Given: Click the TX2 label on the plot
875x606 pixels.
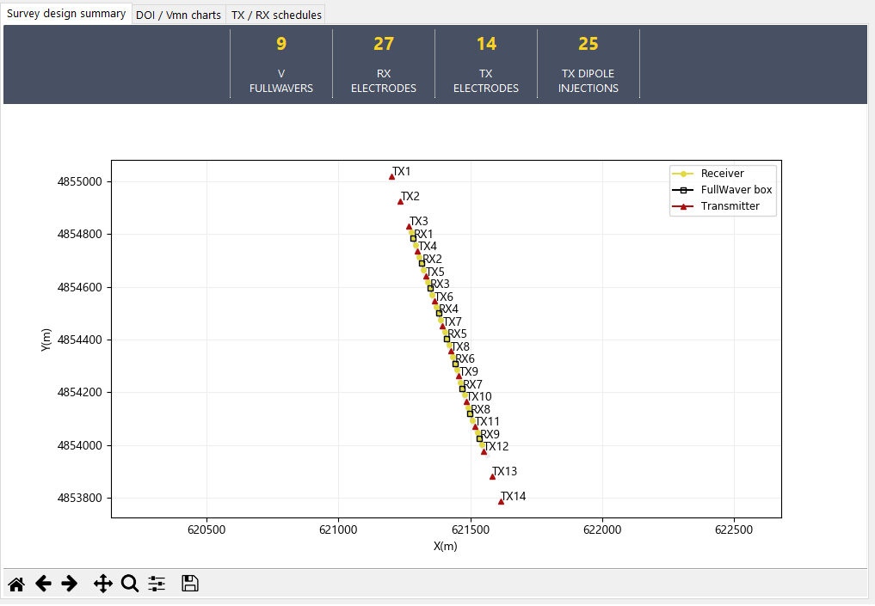Looking at the screenshot, I should point(410,197).
